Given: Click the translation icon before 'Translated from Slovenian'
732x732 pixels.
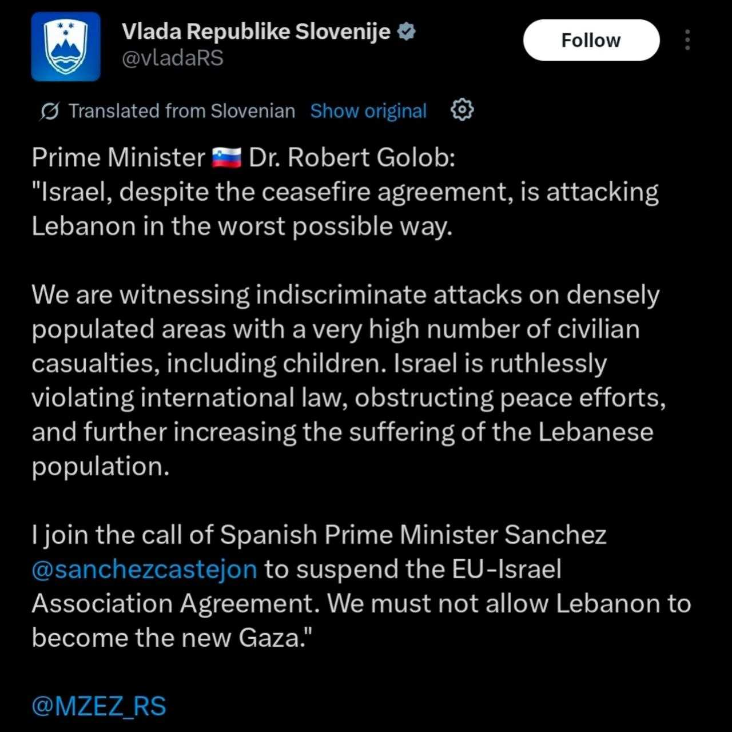Looking at the screenshot, I should point(49,111).
